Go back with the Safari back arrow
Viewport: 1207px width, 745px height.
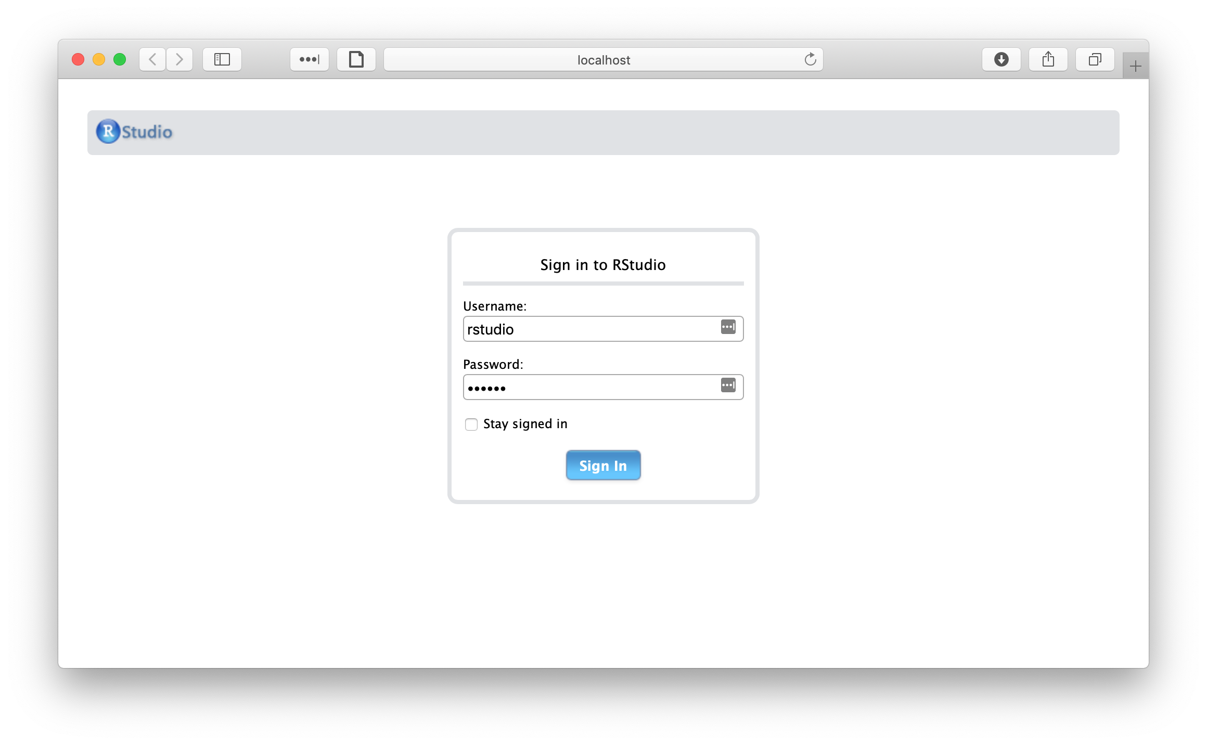[152, 59]
